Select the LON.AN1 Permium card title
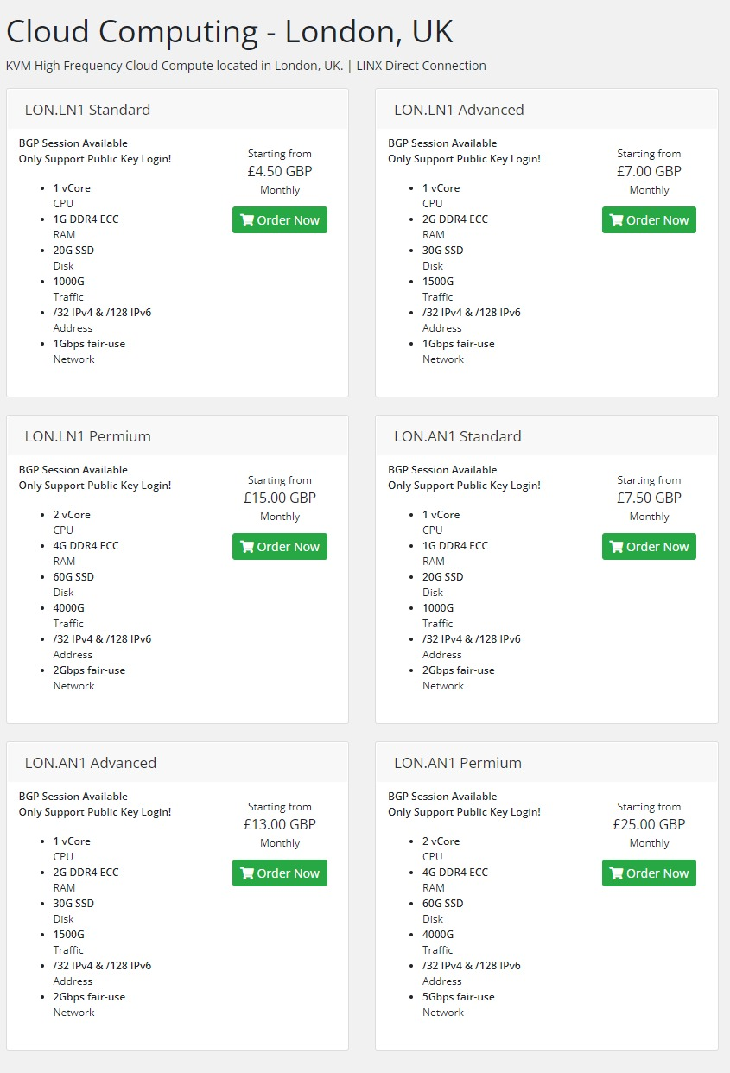Viewport: 730px width, 1073px height. pos(458,763)
